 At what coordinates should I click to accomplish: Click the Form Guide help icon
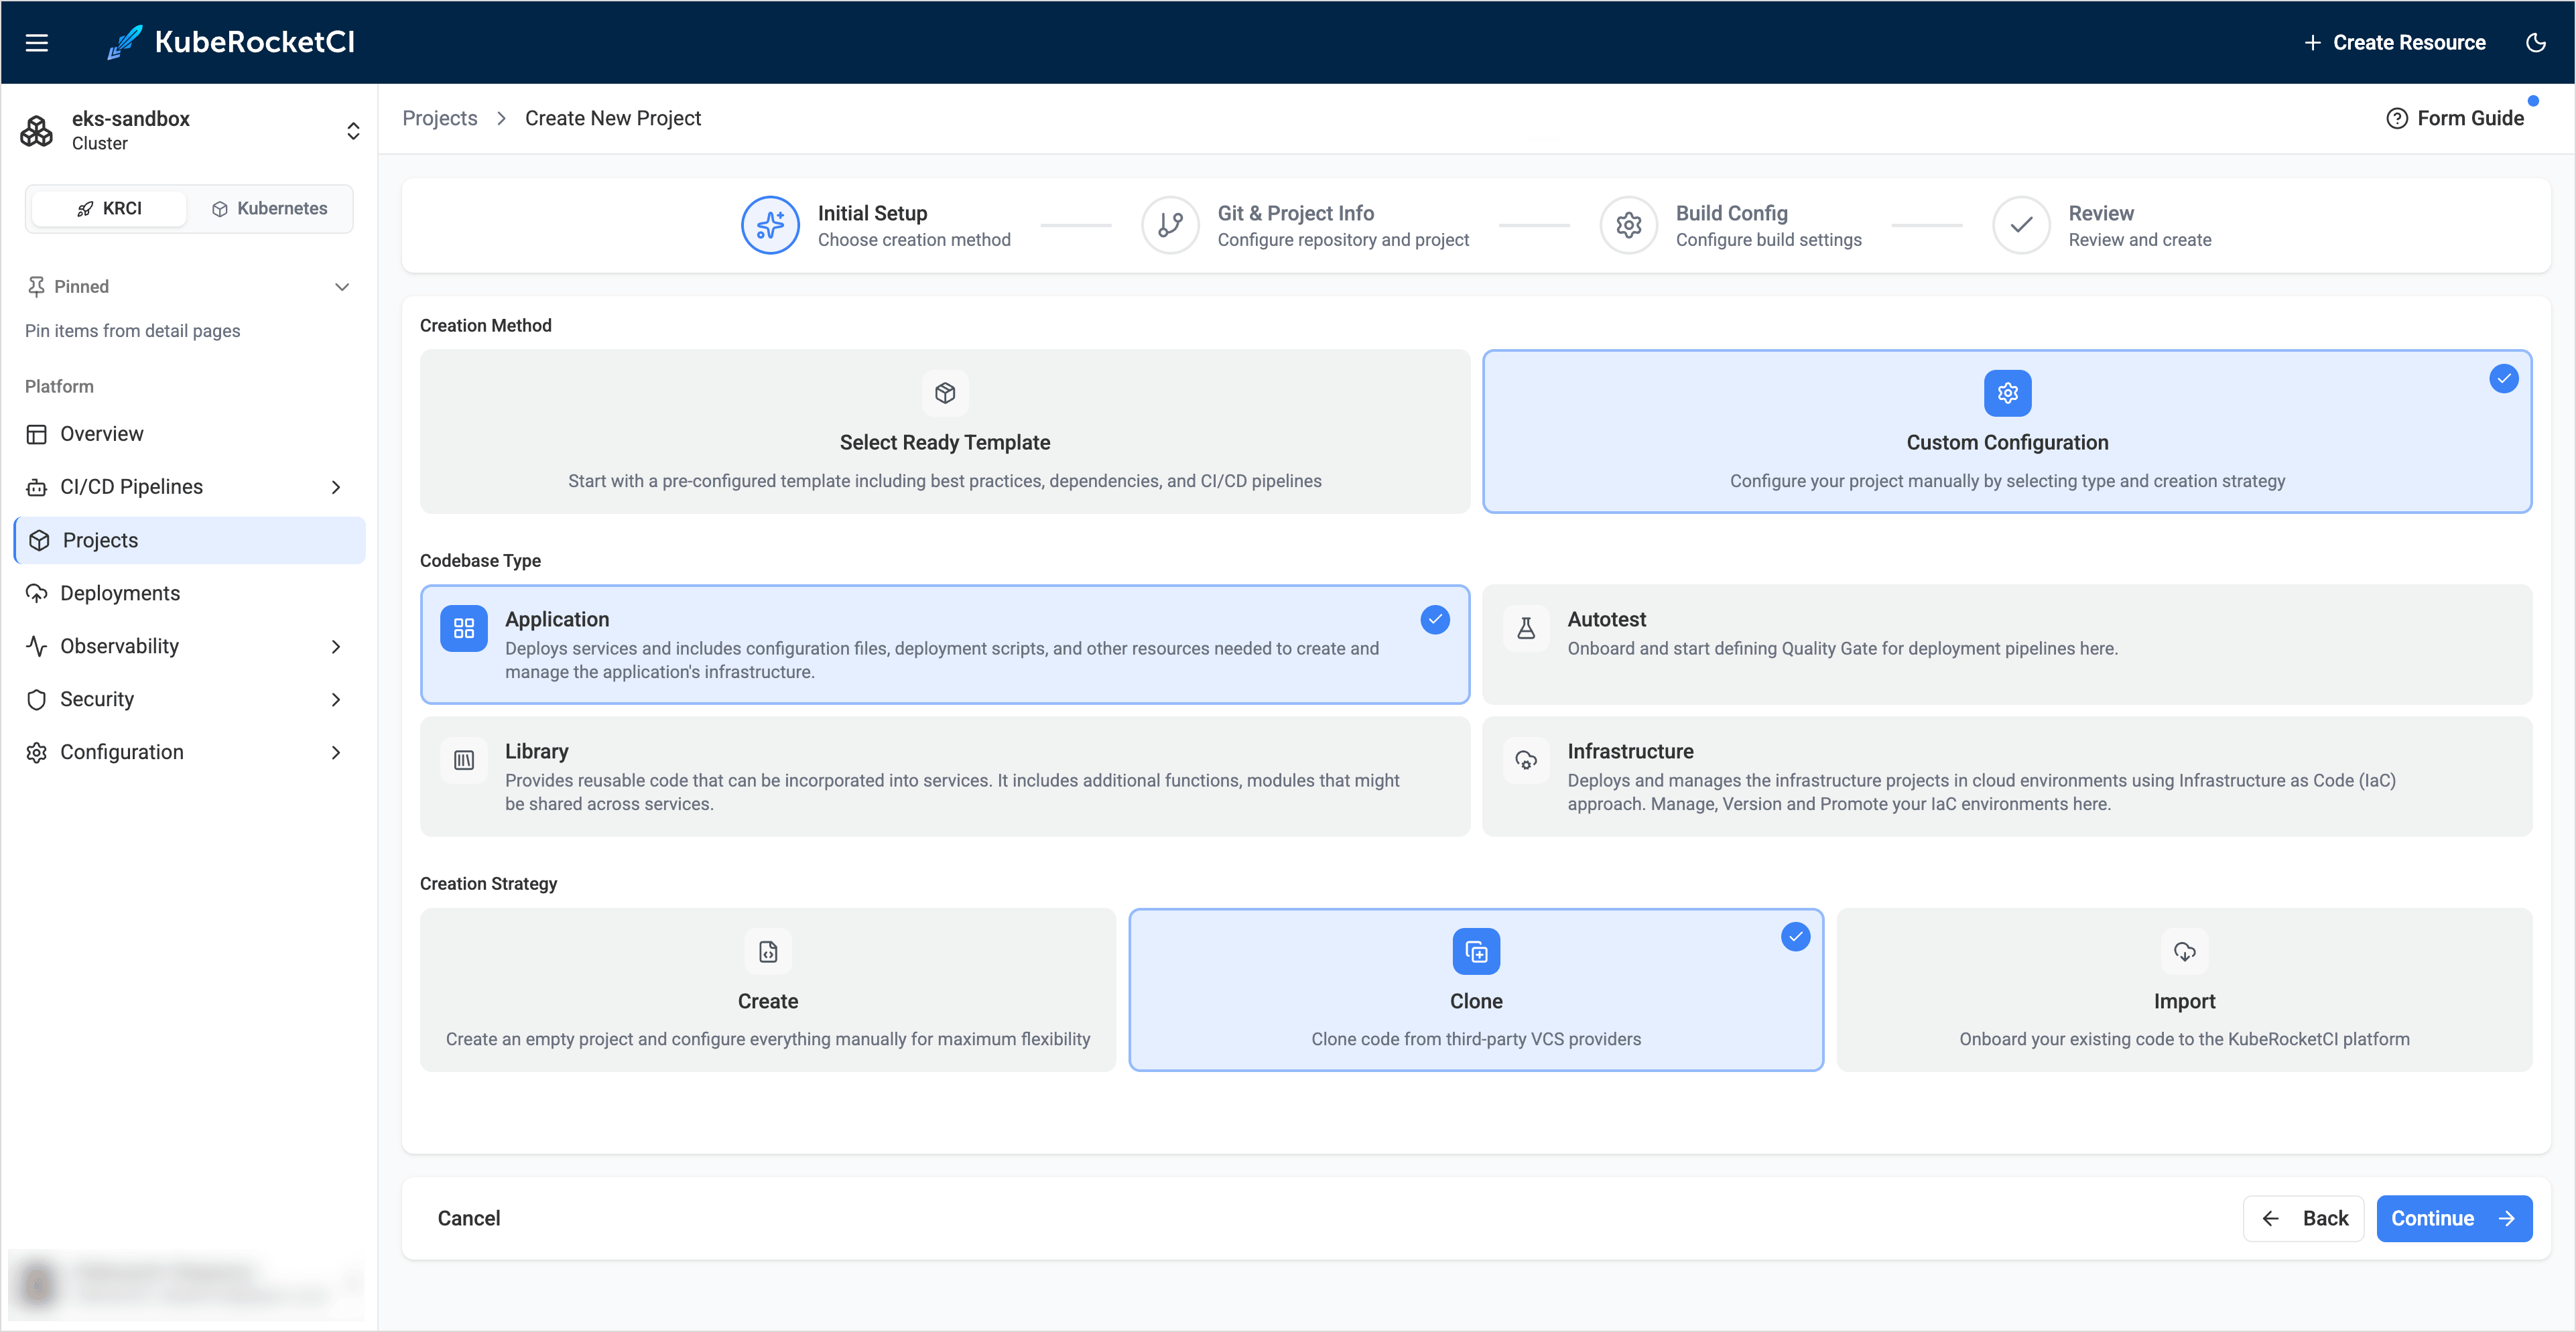2396,119
